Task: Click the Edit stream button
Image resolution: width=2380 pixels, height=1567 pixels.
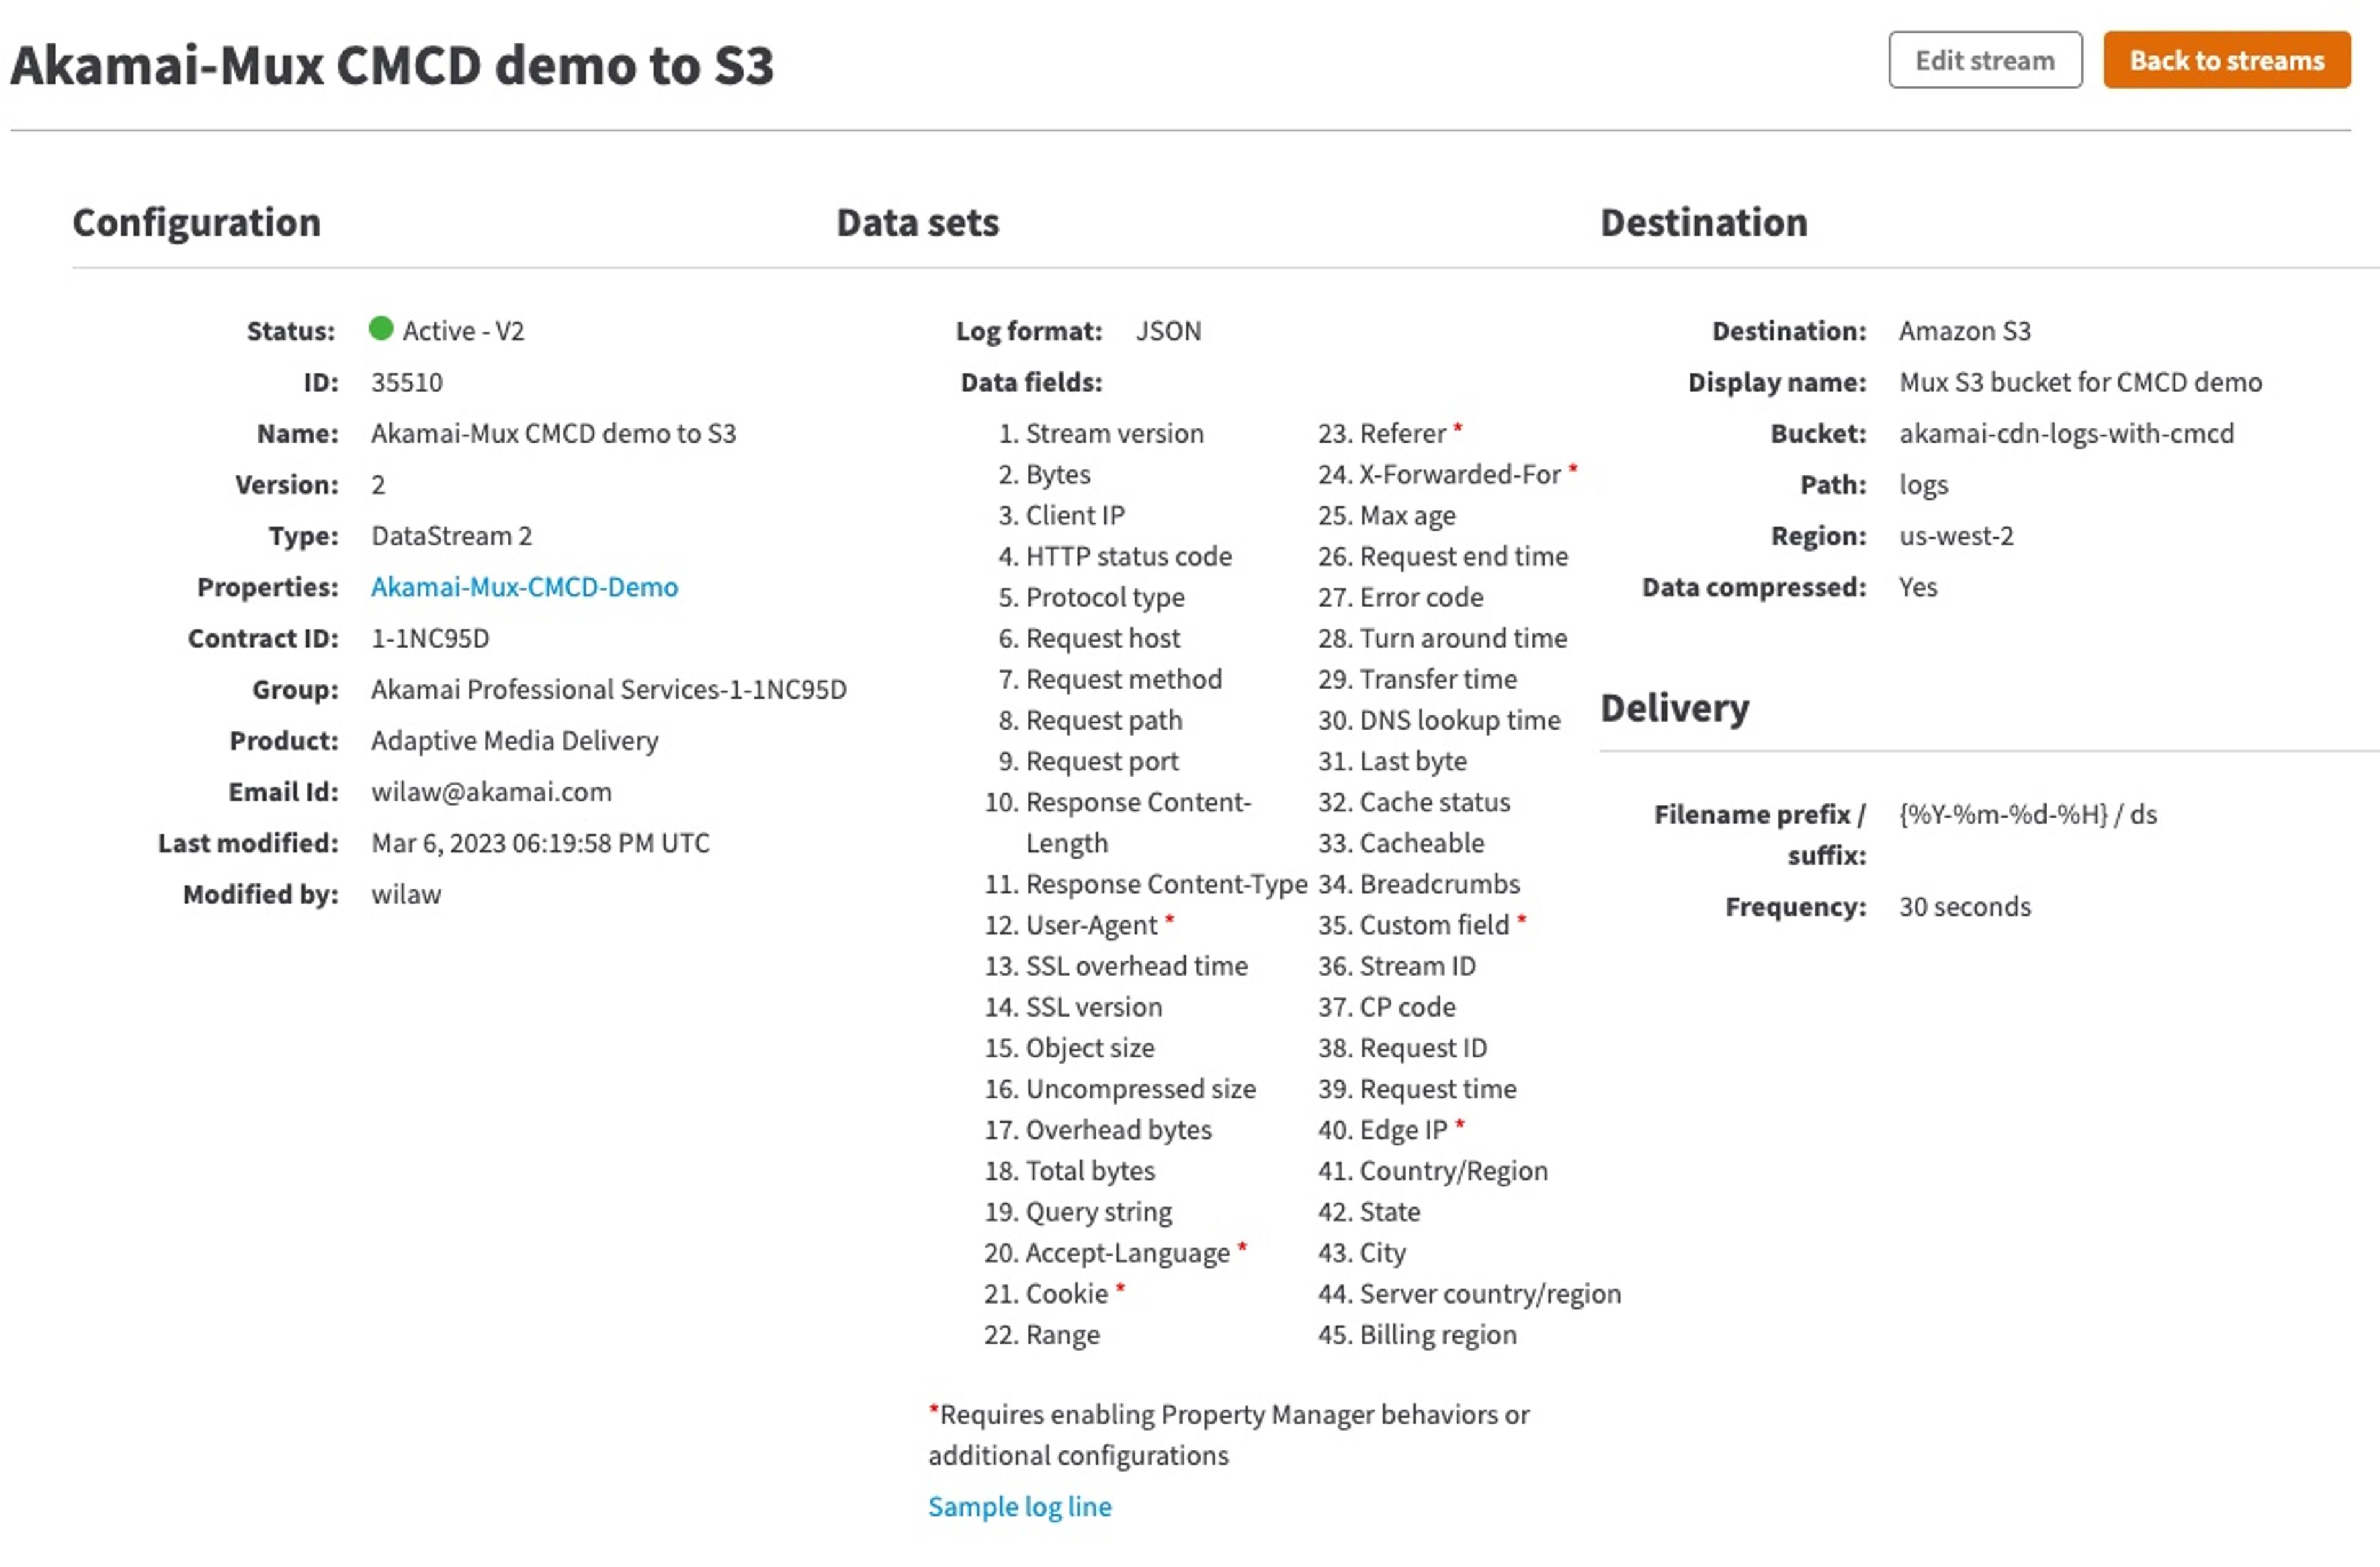Action: click(1985, 60)
